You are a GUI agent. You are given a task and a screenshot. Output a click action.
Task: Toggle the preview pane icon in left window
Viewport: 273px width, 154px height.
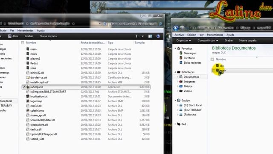click(150, 36)
